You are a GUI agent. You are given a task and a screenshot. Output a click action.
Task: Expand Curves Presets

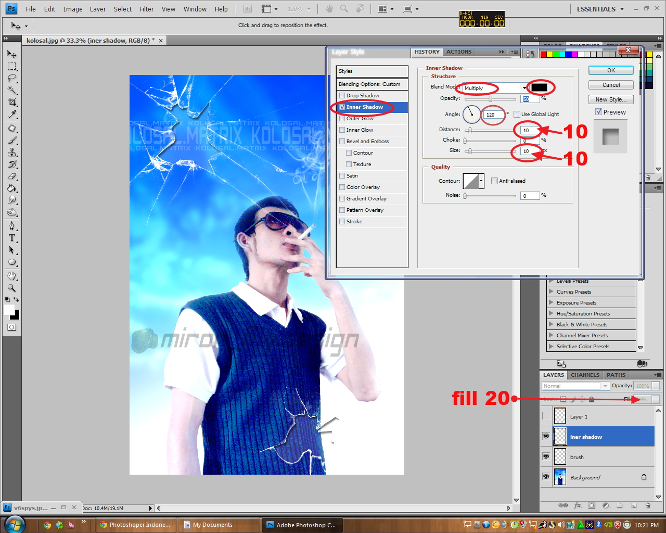(x=551, y=291)
